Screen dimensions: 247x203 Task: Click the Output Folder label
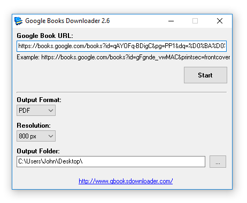coord(38,151)
